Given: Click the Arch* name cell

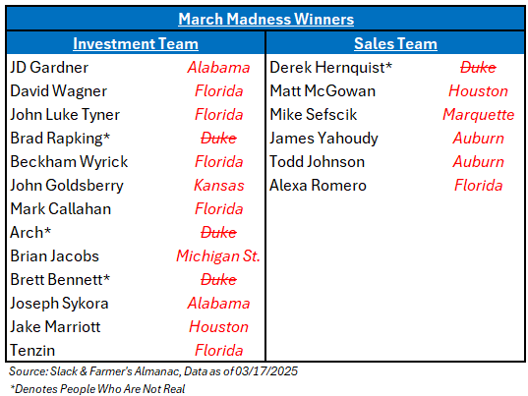Looking at the screenshot, I should coord(30,233).
